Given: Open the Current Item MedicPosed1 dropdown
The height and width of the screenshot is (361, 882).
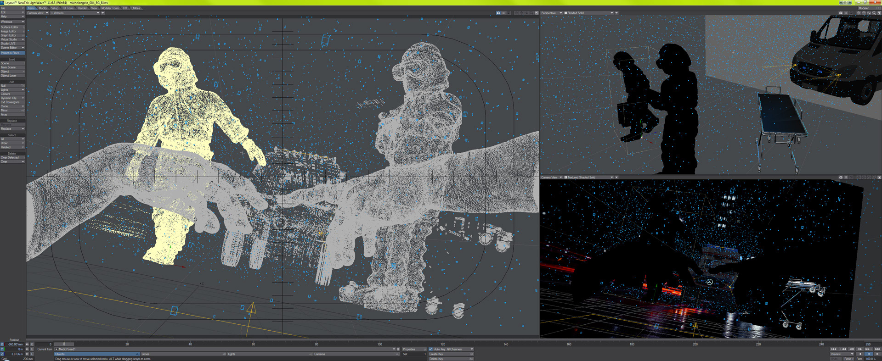Looking at the screenshot, I should (225, 349).
